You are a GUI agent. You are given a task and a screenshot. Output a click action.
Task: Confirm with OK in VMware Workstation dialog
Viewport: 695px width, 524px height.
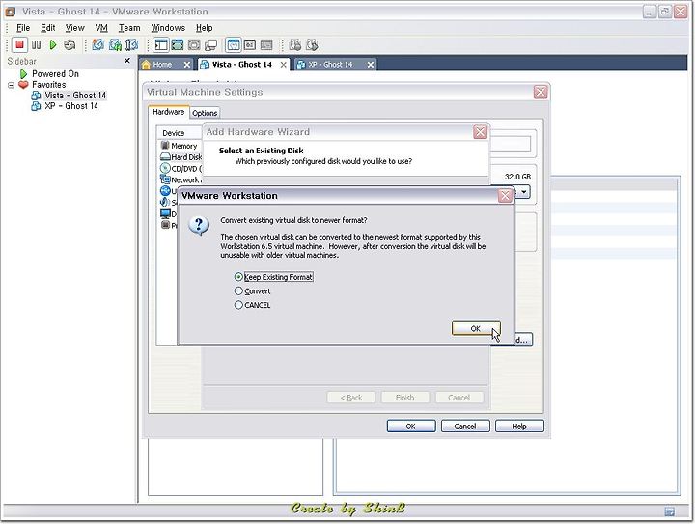[476, 328]
